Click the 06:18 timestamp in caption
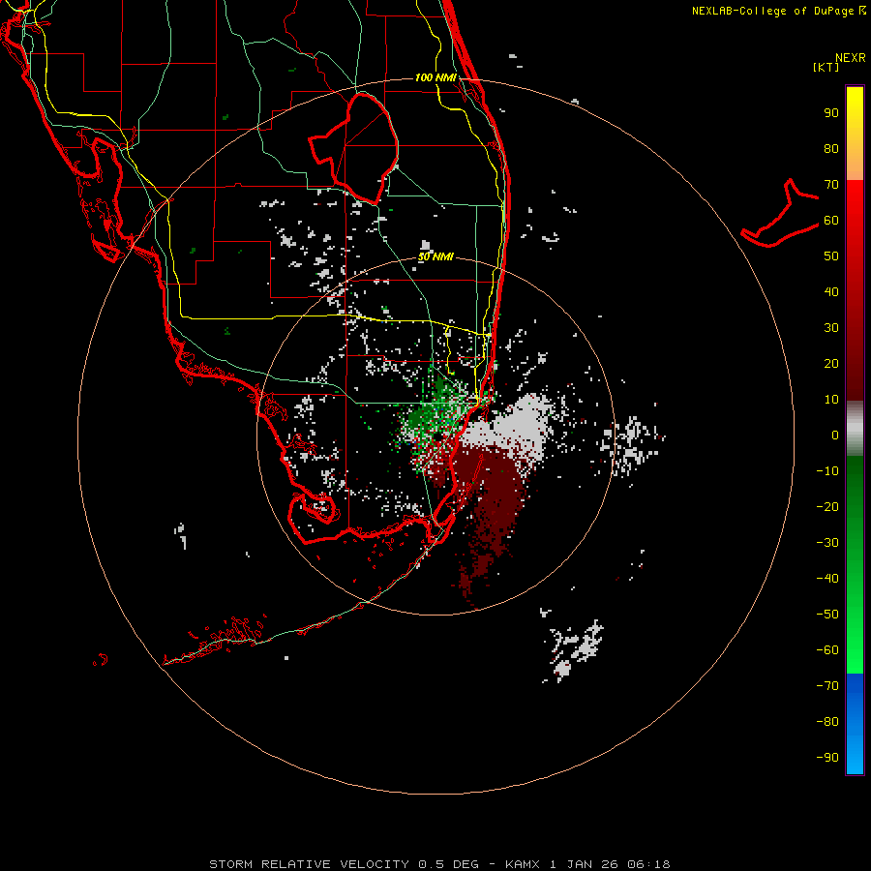Screen dimensions: 871x871 click(648, 864)
